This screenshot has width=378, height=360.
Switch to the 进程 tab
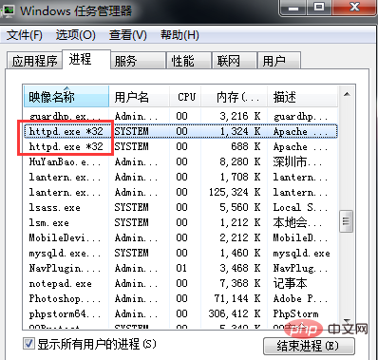pos(86,59)
